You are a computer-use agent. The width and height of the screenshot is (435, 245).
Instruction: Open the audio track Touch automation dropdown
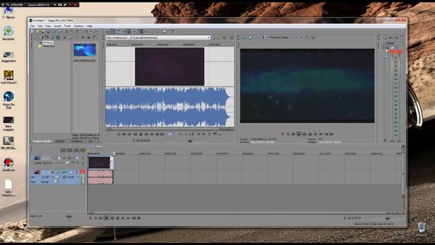tap(78, 177)
